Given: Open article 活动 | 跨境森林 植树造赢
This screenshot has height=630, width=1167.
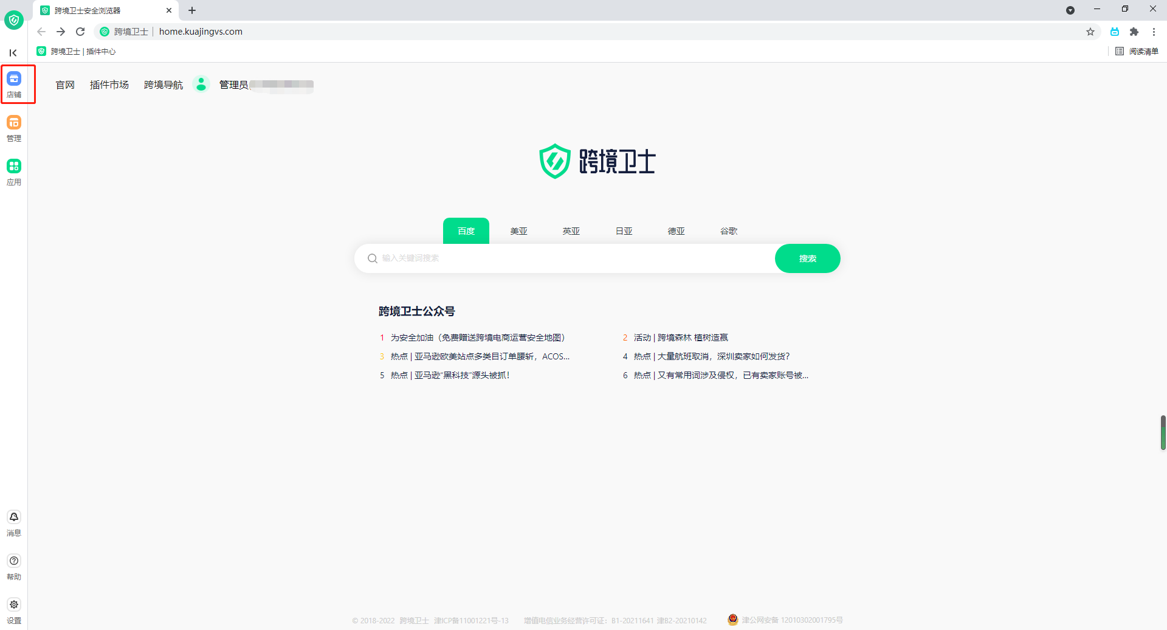Looking at the screenshot, I should pos(681,337).
